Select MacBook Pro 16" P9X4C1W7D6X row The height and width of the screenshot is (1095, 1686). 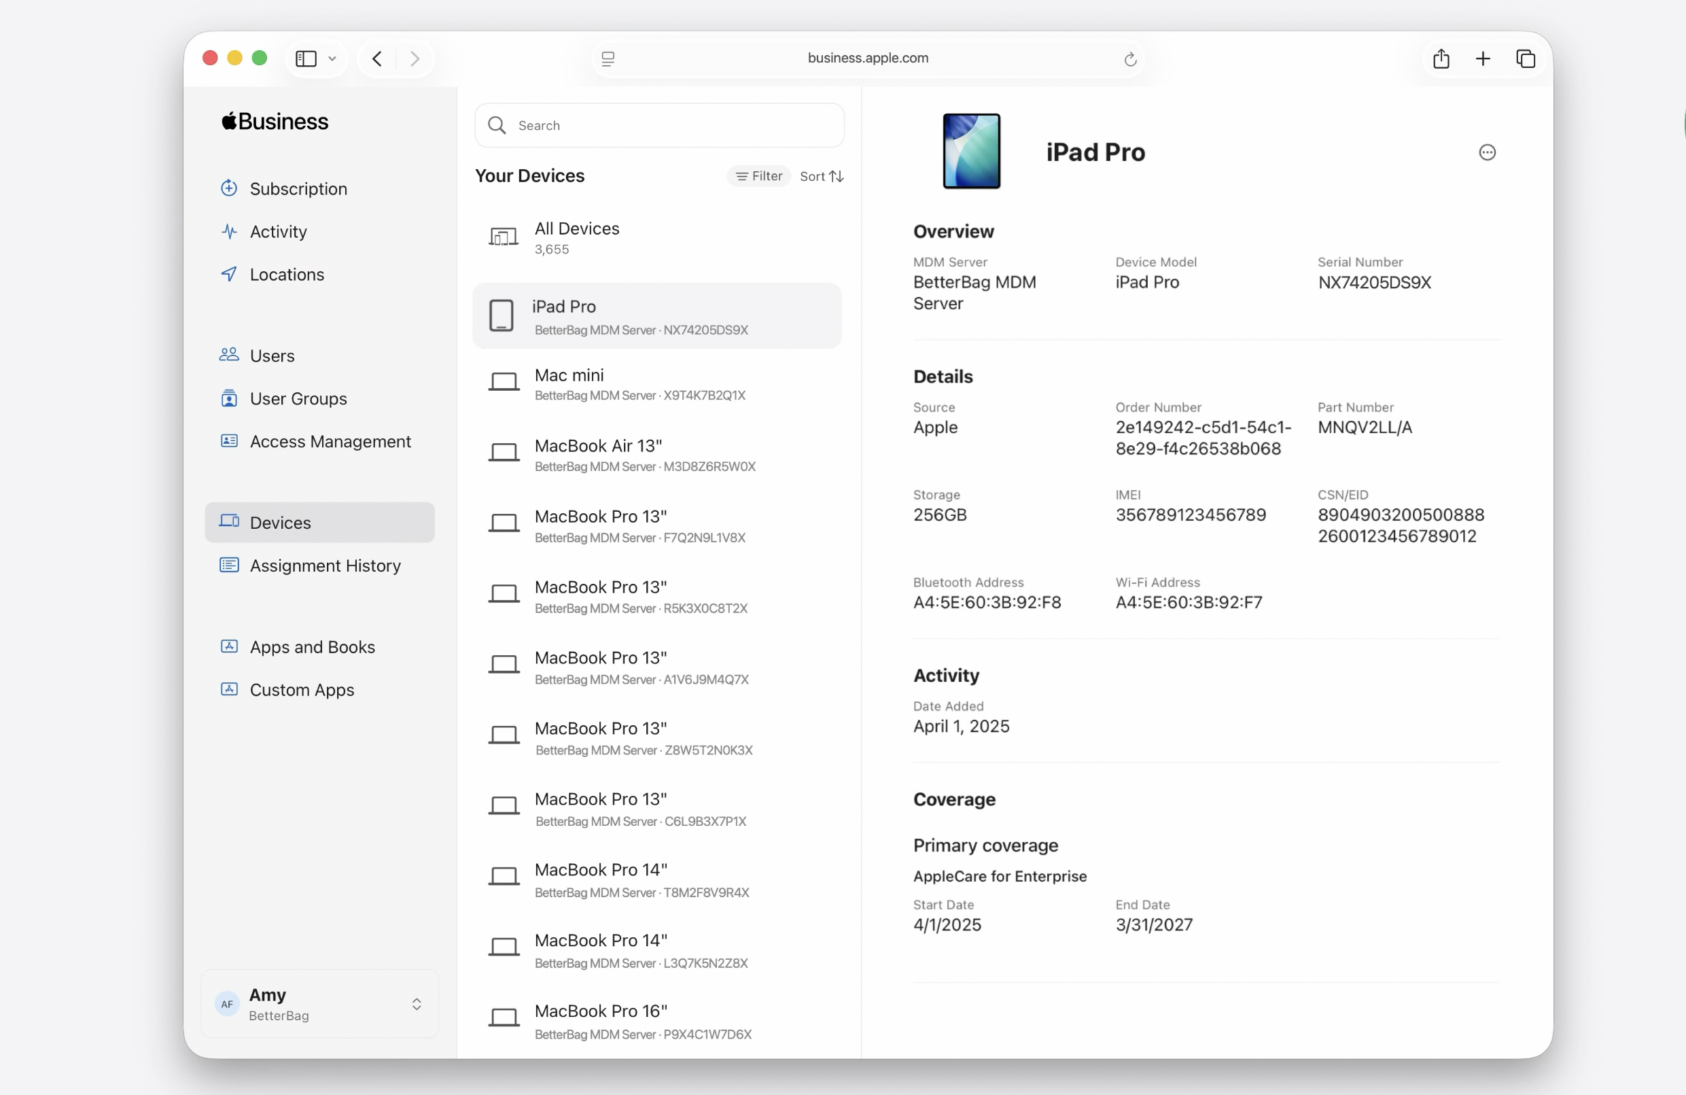657,1022
